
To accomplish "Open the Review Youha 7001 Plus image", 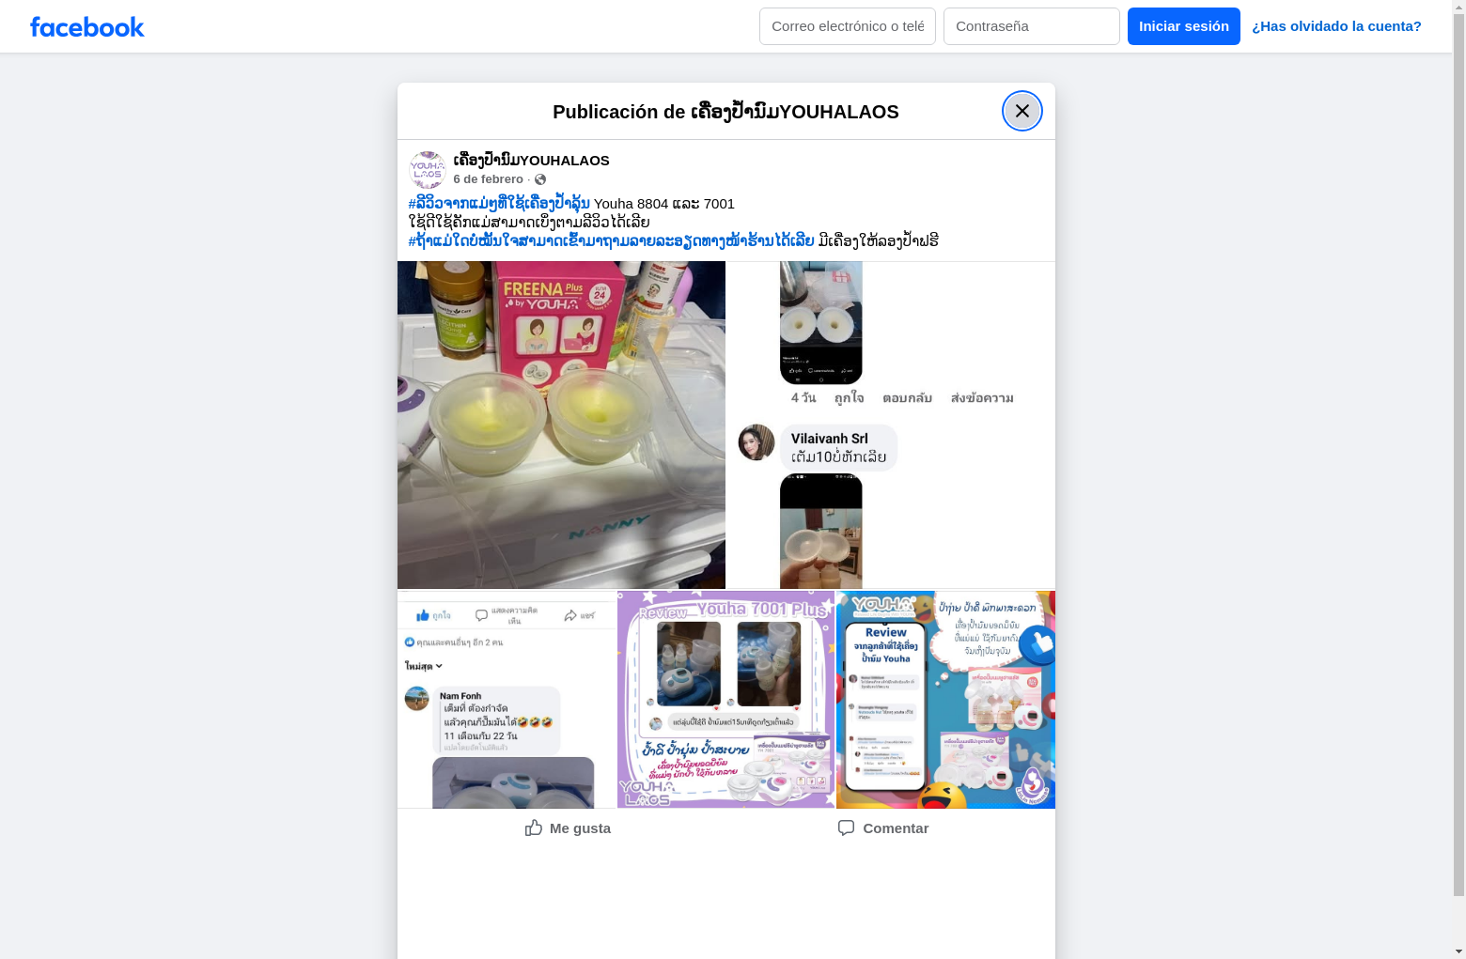I will click(725, 700).
